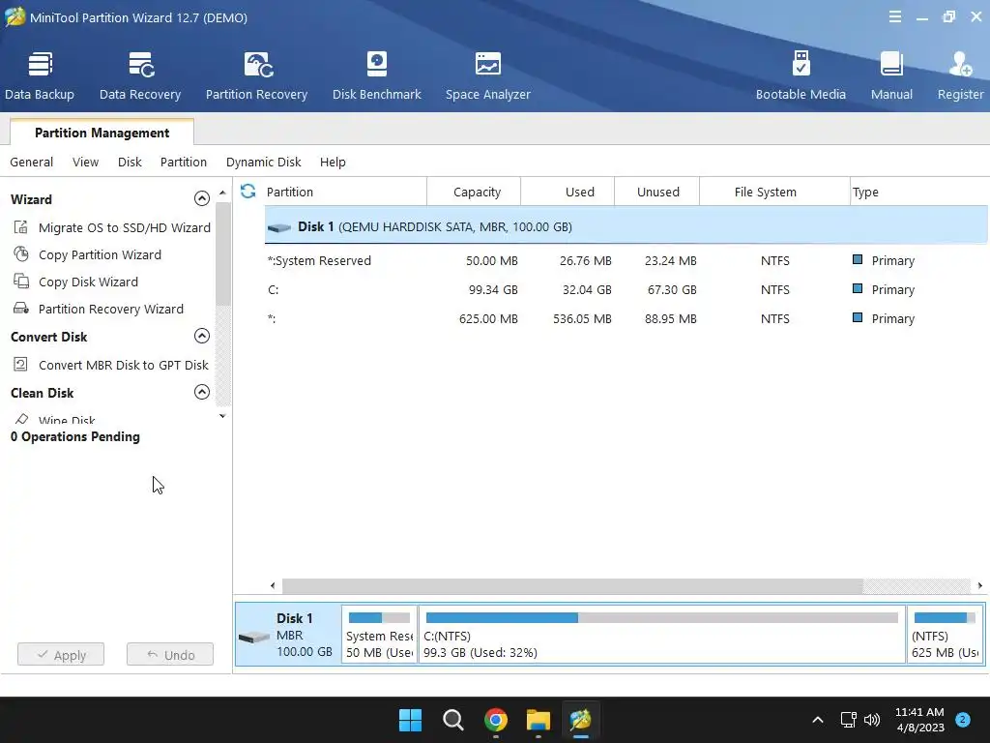The height and width of the screenshot is (743, 990).
Task: Open notification center badge
Action: [963, 719]
